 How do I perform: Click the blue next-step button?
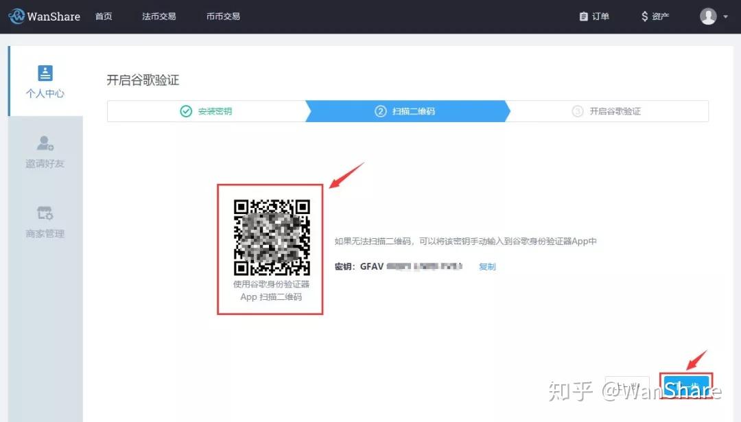686,386
